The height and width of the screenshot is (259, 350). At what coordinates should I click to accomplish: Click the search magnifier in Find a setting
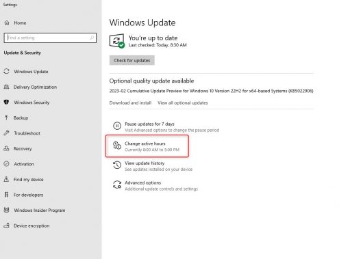(92, 38)
